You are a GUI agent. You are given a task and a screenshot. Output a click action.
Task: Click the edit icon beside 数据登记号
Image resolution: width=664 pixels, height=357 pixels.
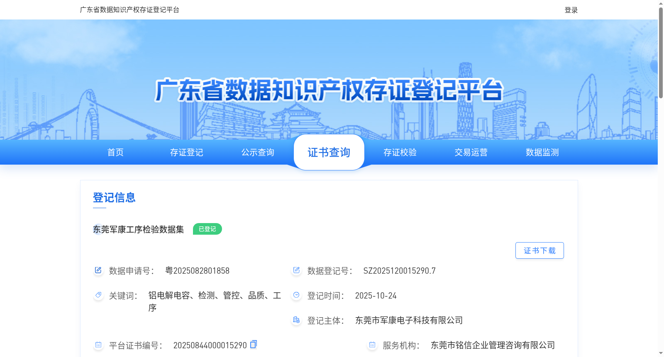[x=296, y=270]
